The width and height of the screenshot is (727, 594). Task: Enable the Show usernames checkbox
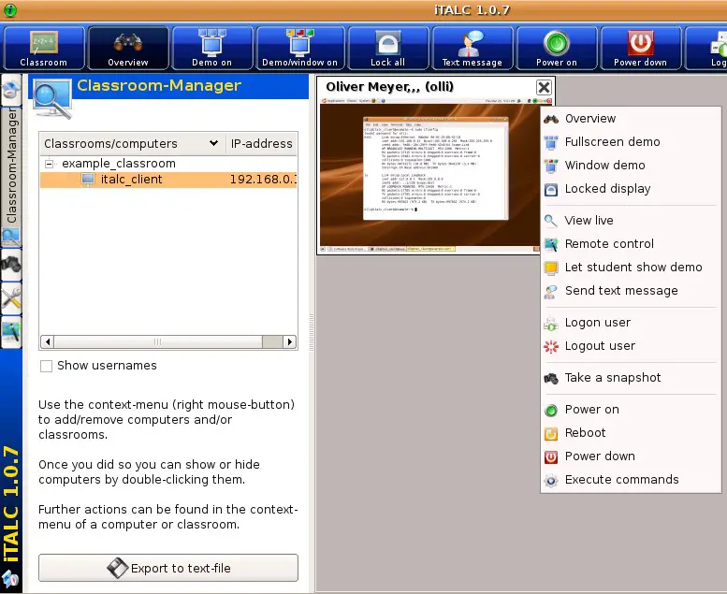(47, 366)
